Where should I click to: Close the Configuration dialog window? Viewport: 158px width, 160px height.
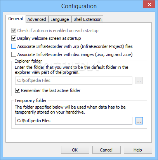(149, 5)
